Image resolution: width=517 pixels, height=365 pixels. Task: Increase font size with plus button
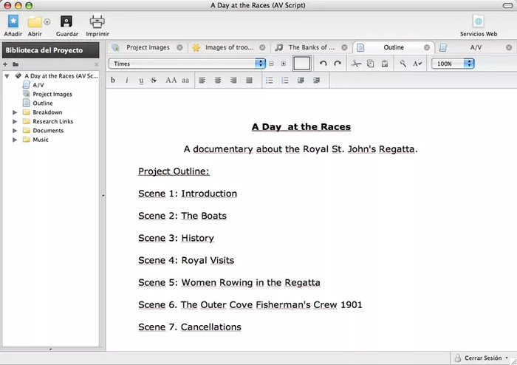pos(283,64)
